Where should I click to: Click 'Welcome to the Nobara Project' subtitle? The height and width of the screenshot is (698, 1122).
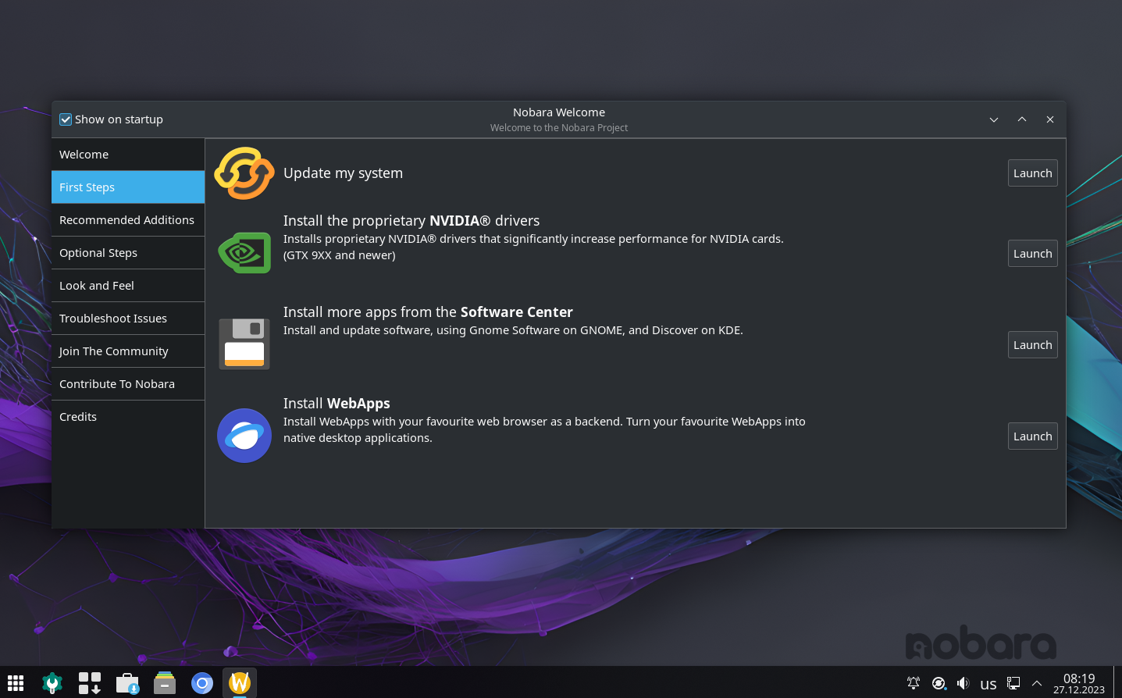(559, 128)
